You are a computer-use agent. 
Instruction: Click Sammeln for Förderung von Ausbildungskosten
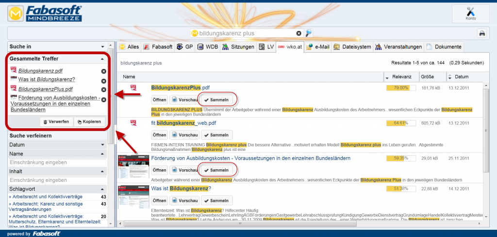click(217, 170)
